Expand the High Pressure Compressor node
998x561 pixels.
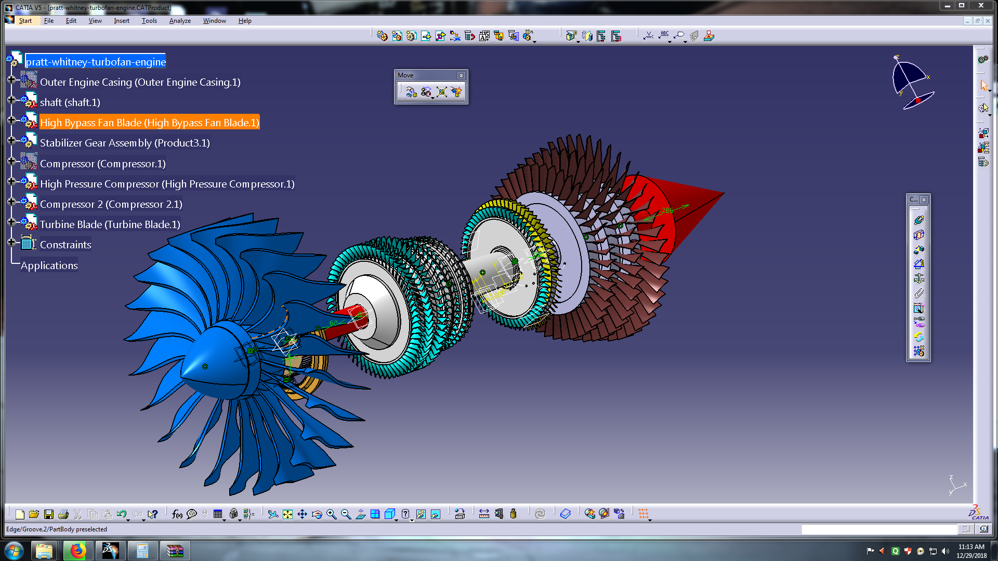tap(11, 181)
